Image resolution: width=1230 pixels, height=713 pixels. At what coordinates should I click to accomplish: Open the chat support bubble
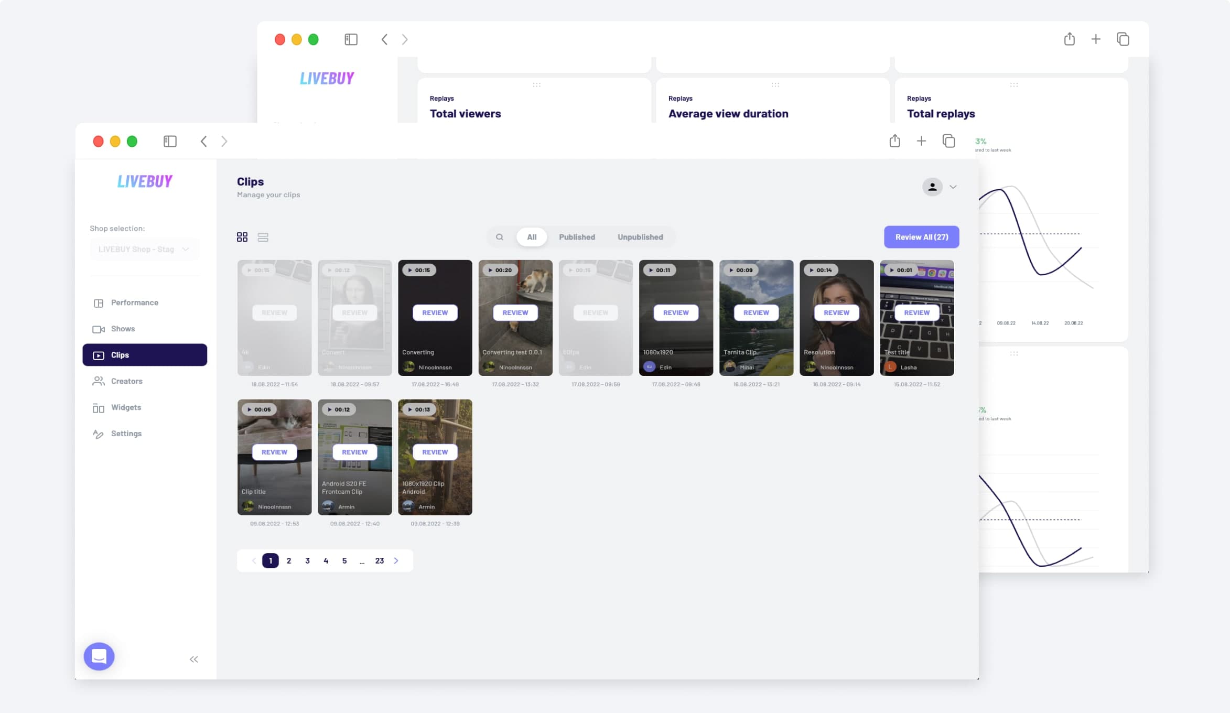pos(99,656)
